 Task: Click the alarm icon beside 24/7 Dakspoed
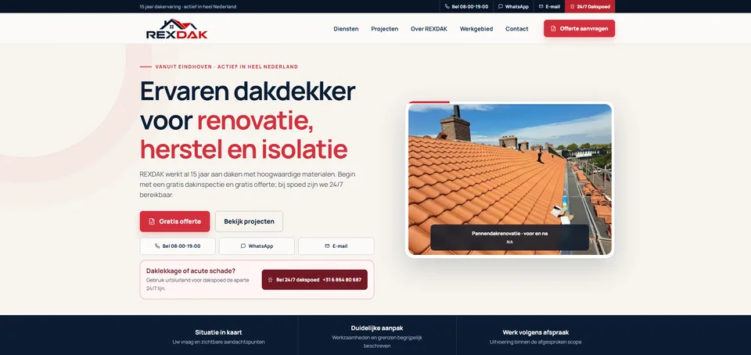573,7
